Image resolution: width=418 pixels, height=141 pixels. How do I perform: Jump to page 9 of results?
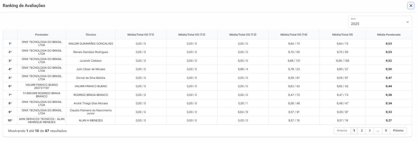pyautogui.click(x=386, y=131)
